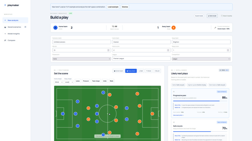Select orange away player marker number 9

point(110,95)
